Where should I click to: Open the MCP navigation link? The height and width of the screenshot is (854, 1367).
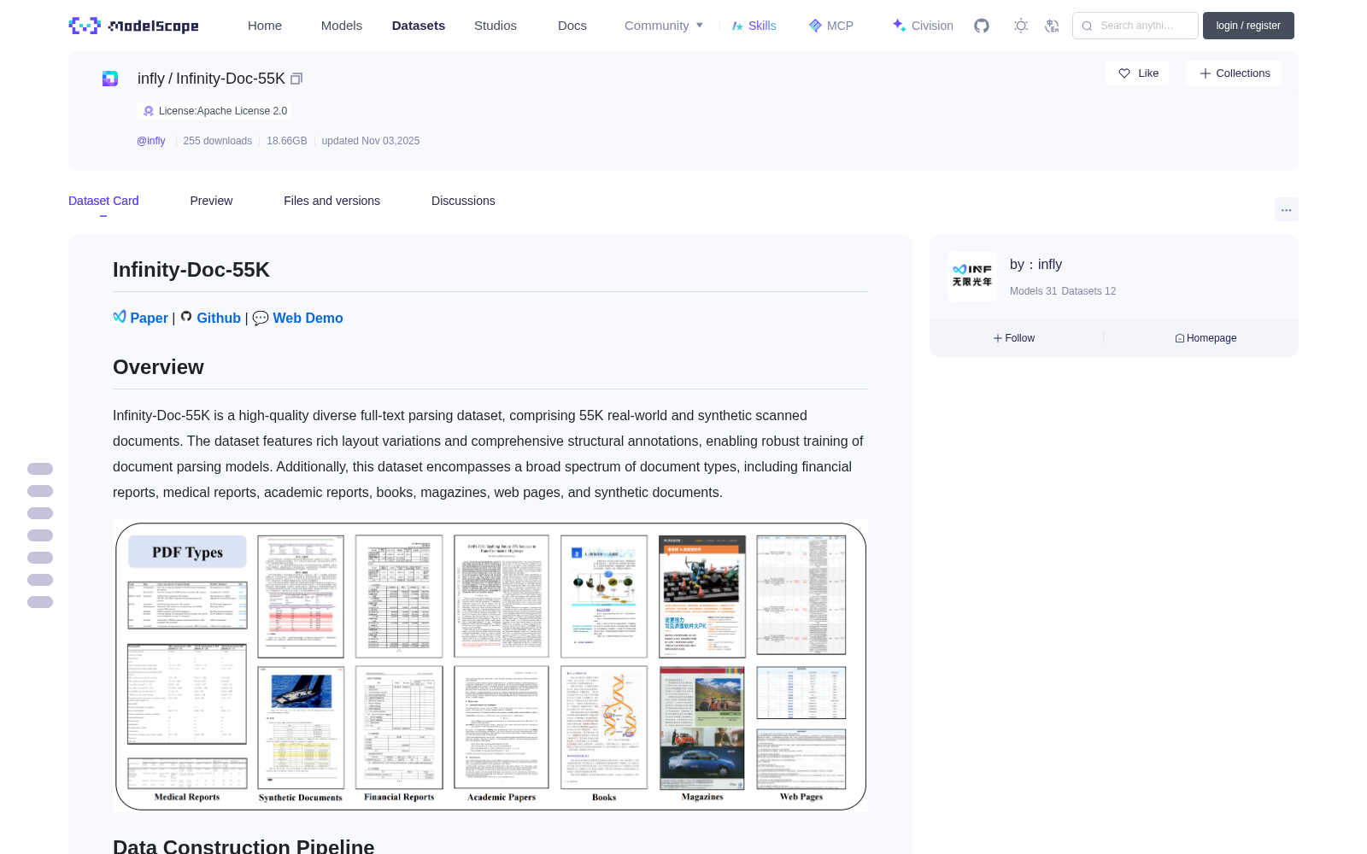[831, 26]
